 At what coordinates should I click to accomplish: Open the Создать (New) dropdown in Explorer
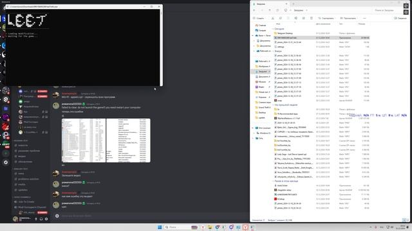[258, 19]
